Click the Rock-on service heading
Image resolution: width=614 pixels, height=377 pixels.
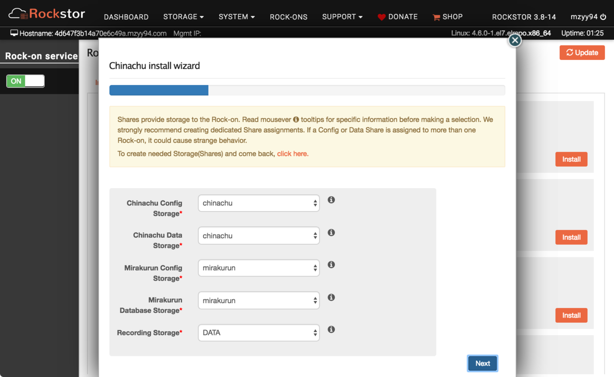pyautogui.click(x=41, y=56)
